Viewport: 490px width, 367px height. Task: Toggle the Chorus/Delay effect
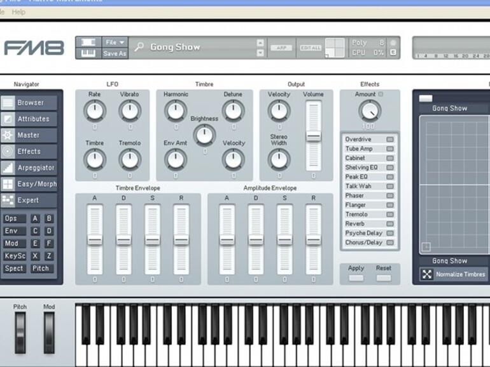(x=390, y=243)
